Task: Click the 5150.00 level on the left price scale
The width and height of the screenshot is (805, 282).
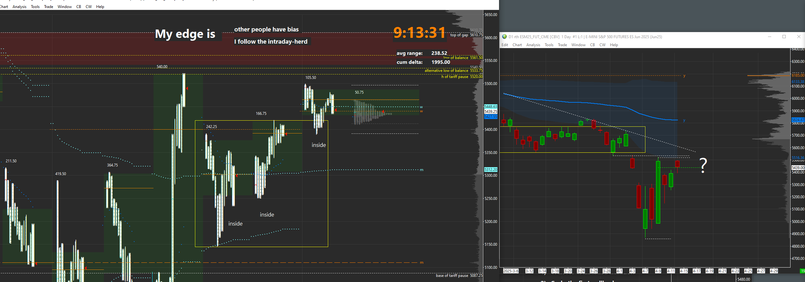Action: pyautogui.click(x=491, y=244)
